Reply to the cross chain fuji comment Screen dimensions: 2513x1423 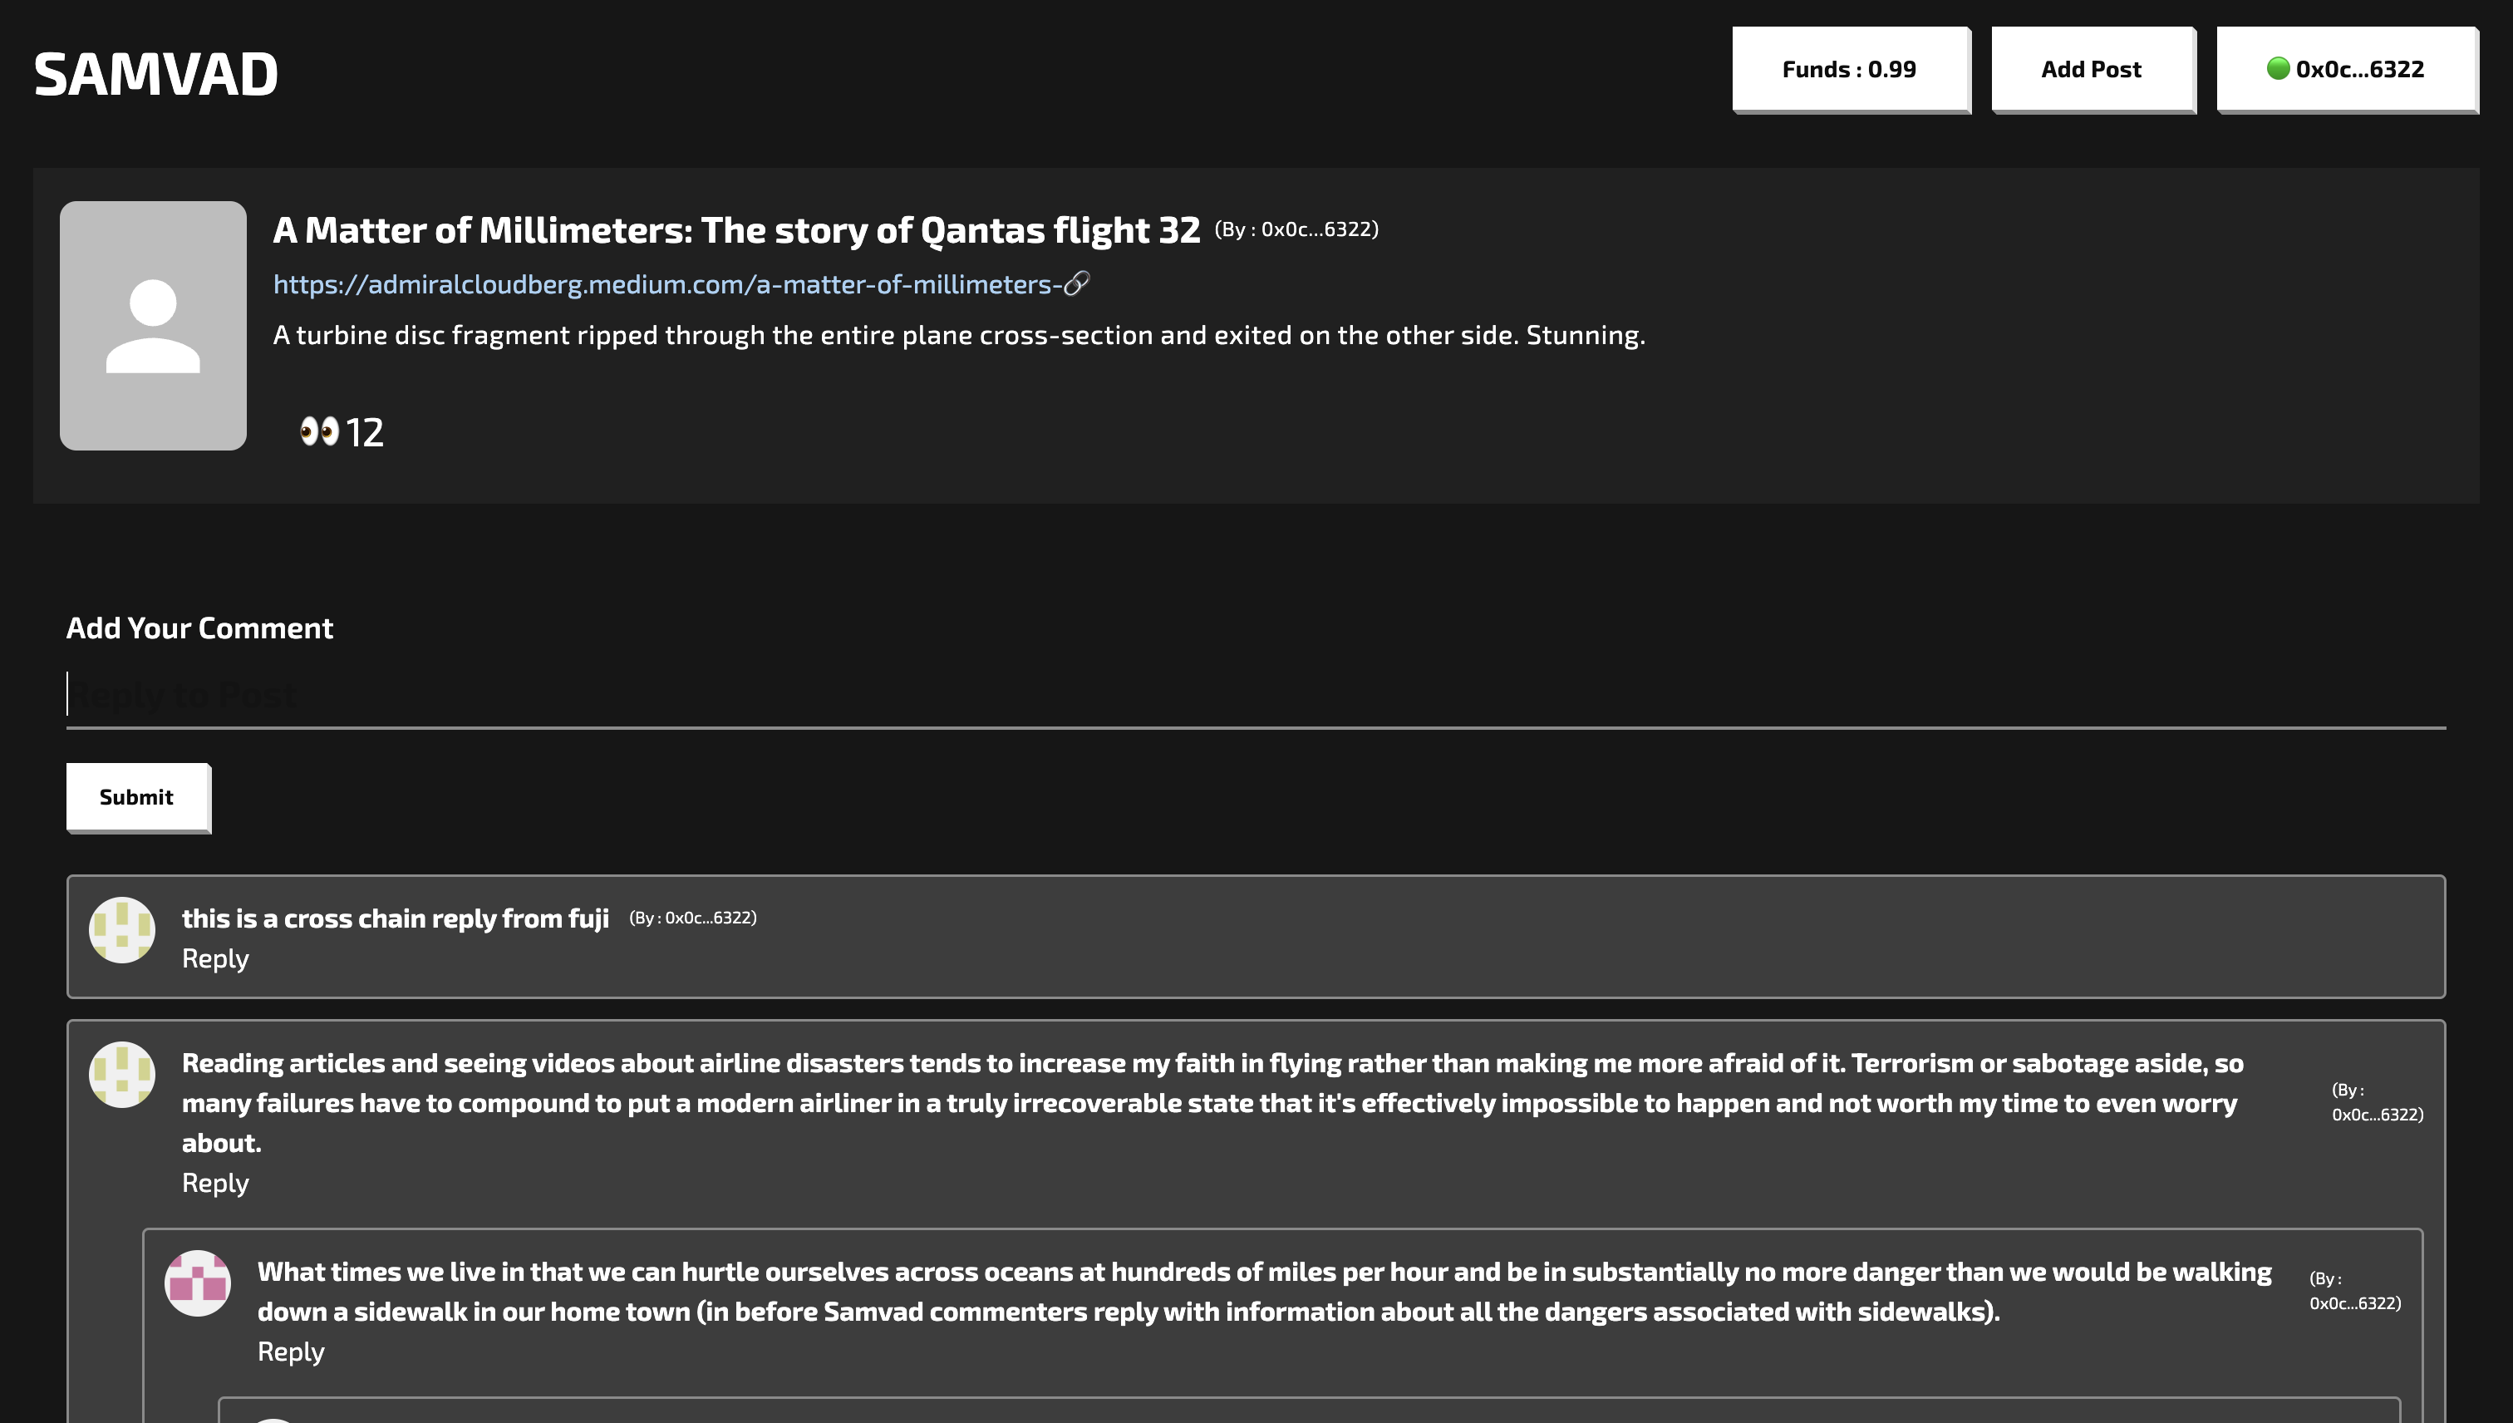[x=215, y=958]
